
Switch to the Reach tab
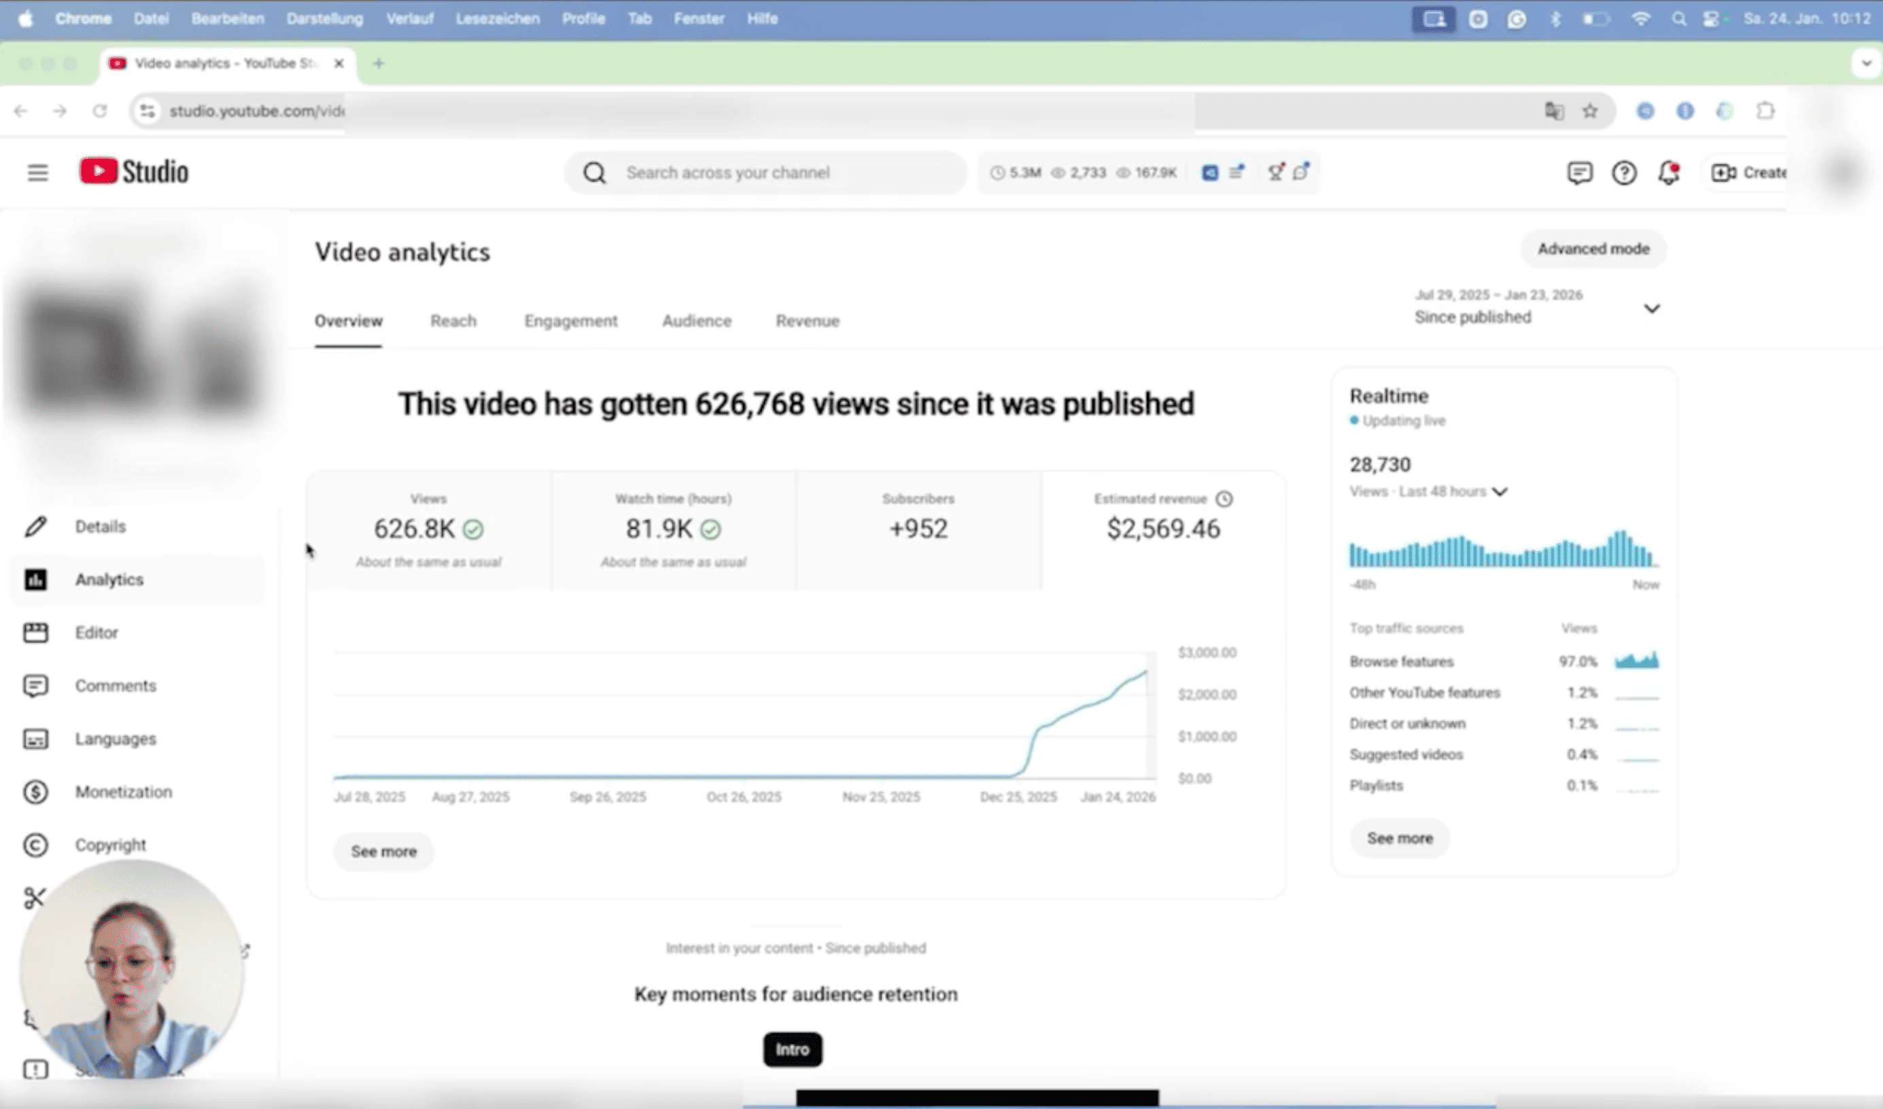click(453, 321)
